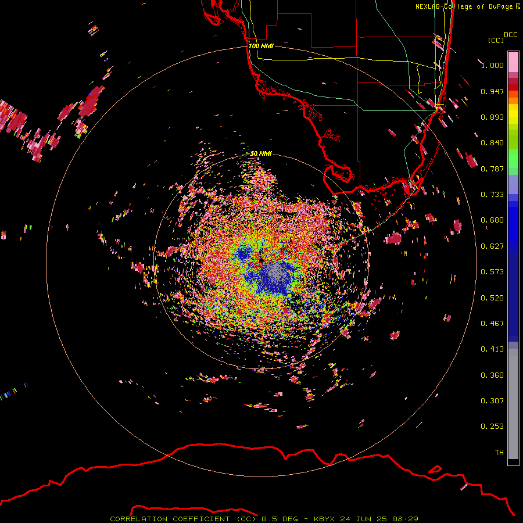The height and width of the screenshot is (523, 523).
Task: Click the 0.840 color scale value
Action: 492,143
